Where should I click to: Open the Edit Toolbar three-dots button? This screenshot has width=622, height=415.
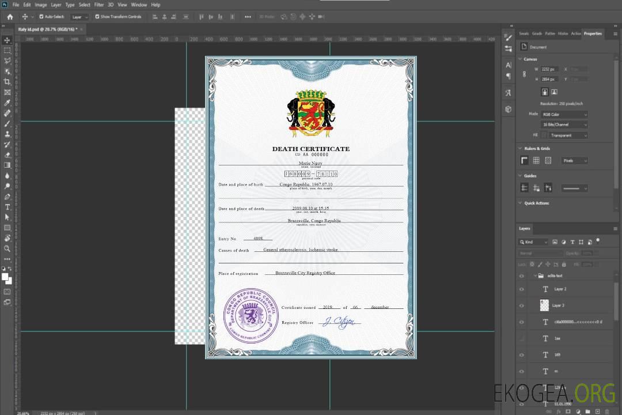(x=7, y=259)
